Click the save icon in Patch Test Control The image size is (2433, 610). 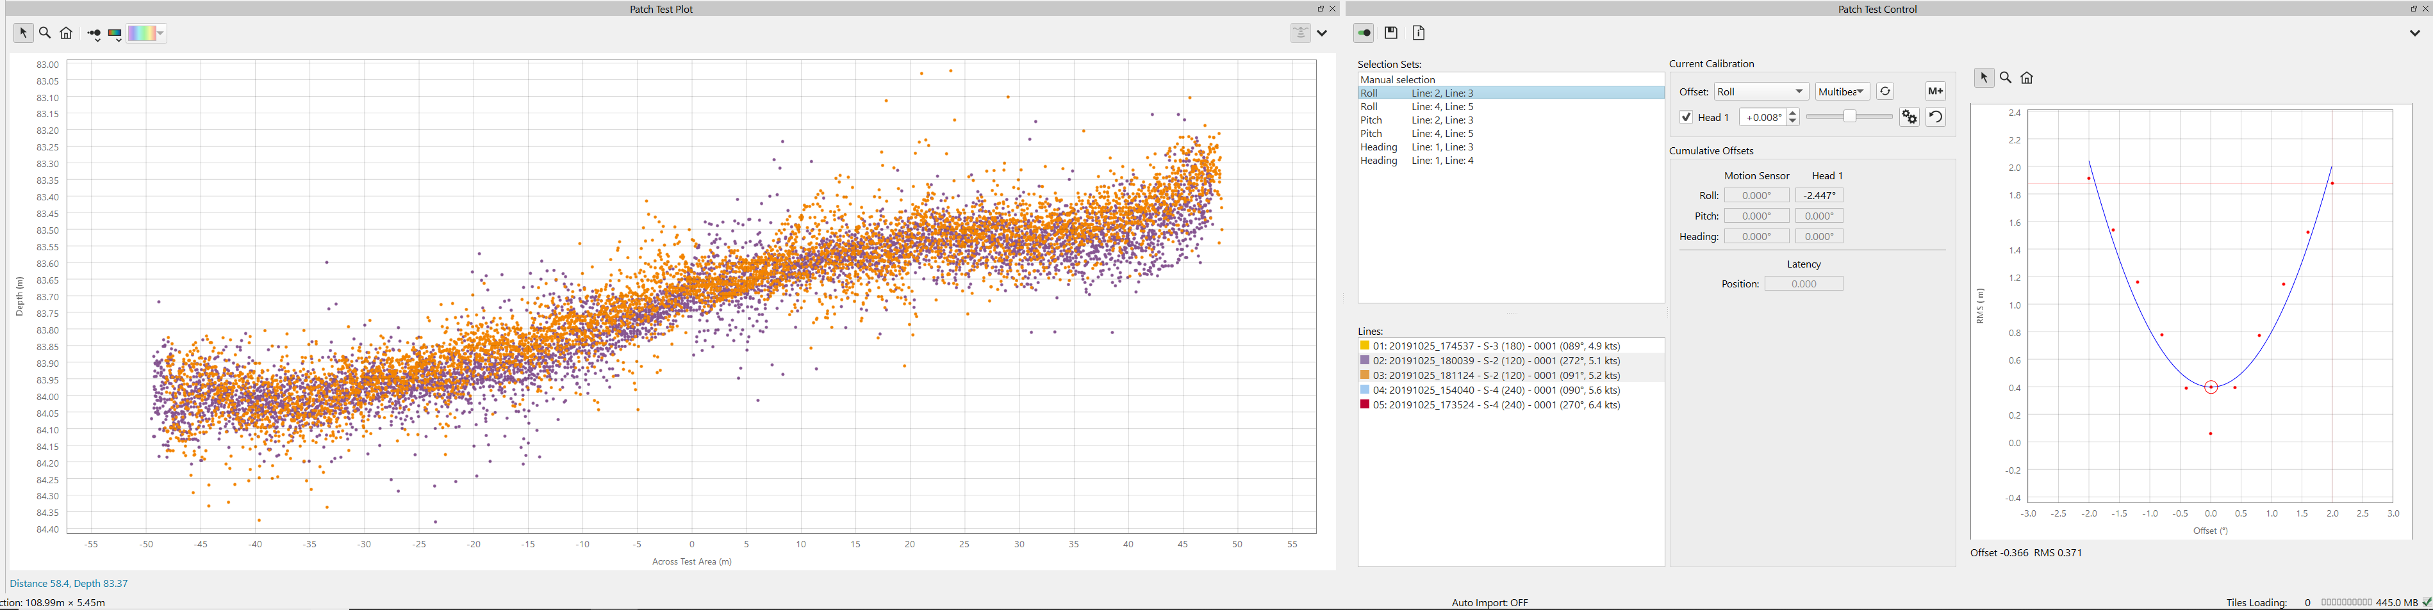(x=1391, y=33)
